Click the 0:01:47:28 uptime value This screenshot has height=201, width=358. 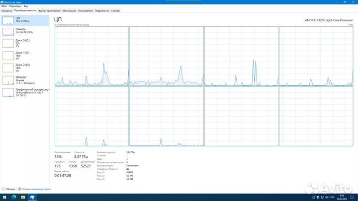63,176
